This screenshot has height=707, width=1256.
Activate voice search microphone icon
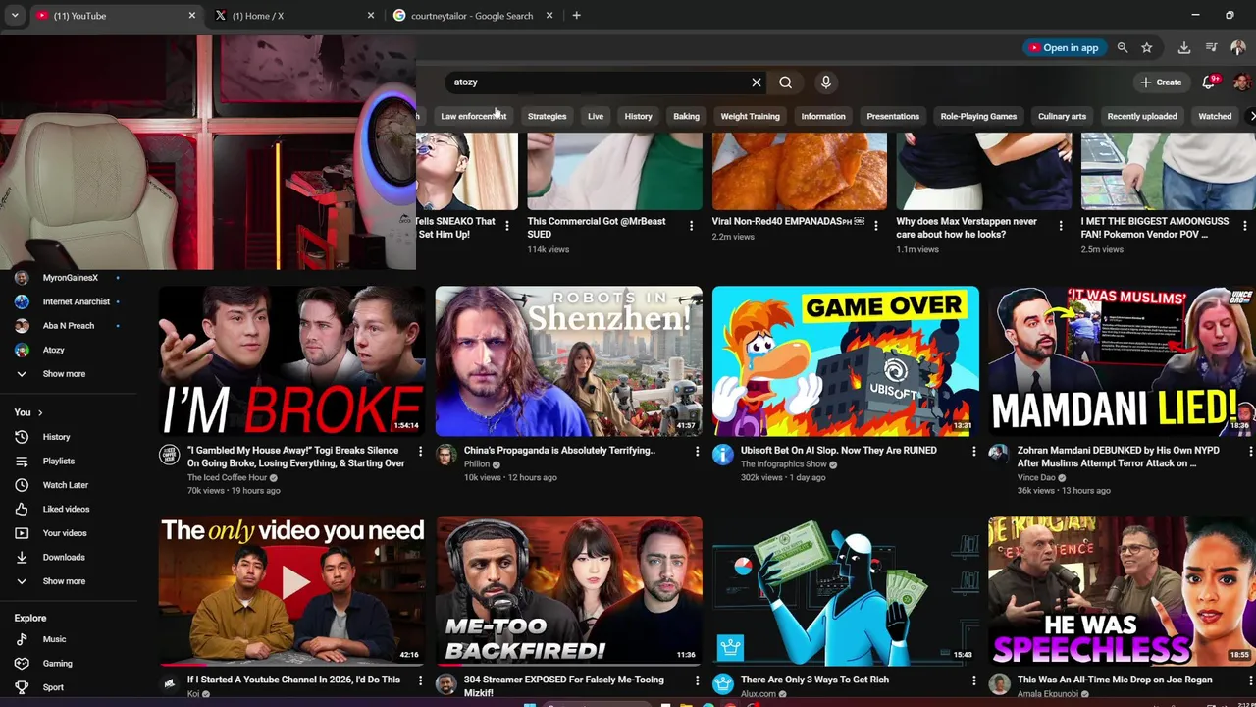click(x=826, y=82)
